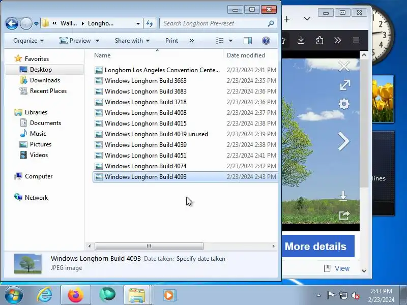Select Computer in navigation pane

(39, 176)
